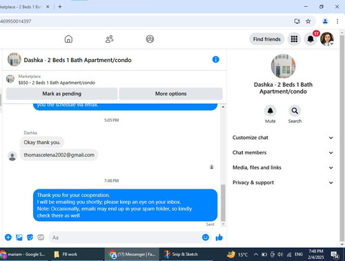Choose a GIF icon in composer
345x261 pixels.
(41, 238)
